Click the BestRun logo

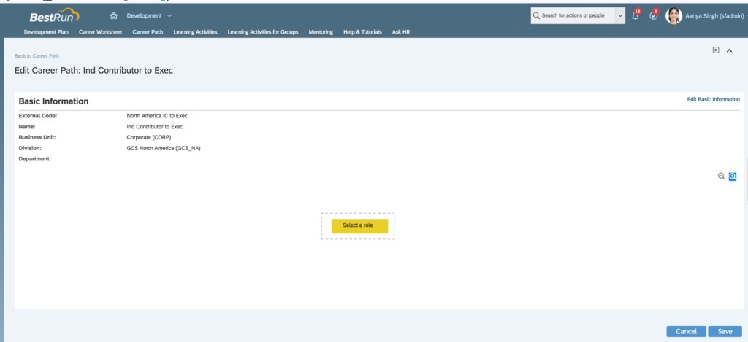click(x=54, y=16)
